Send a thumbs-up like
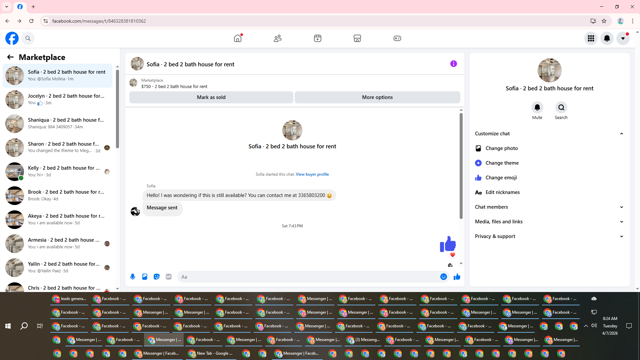Viewport: 640px width, 360px height. click(x=457, y=277)
